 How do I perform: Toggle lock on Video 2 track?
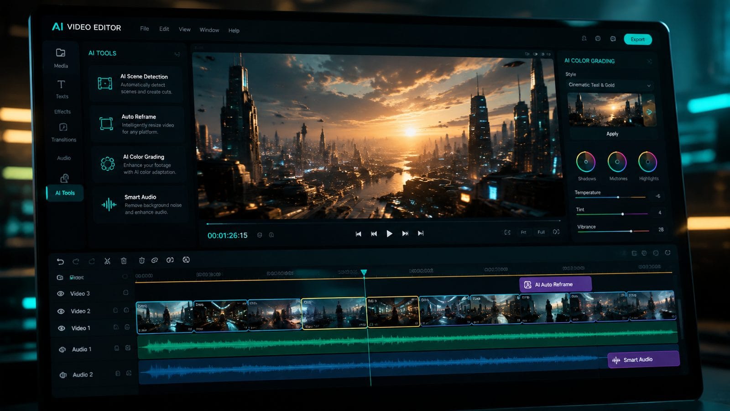tap(115, 310)
